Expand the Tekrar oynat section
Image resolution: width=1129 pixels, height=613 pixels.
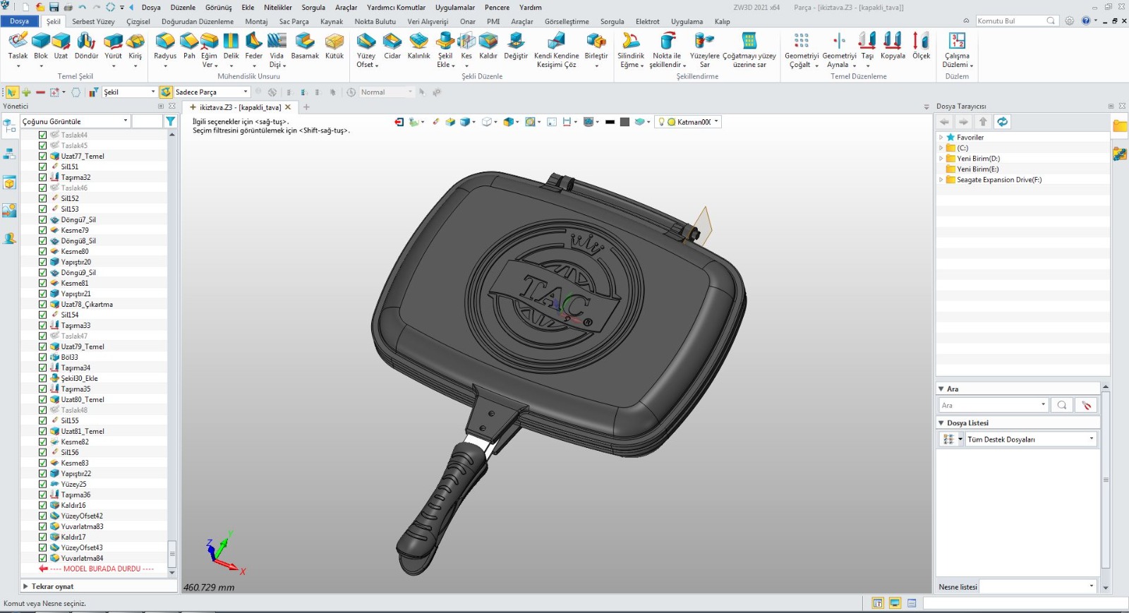pyautogui.click(x=26, y=586)
